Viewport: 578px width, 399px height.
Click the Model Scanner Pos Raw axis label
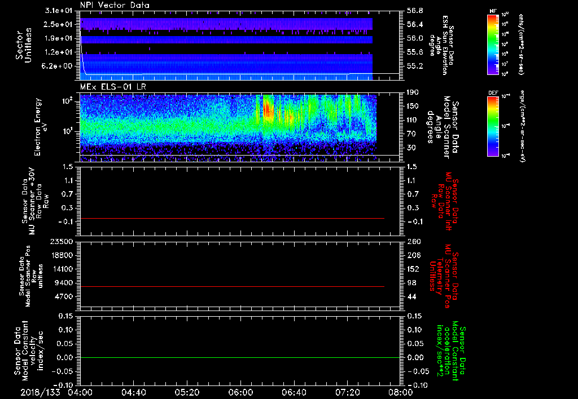coord(31,276)
